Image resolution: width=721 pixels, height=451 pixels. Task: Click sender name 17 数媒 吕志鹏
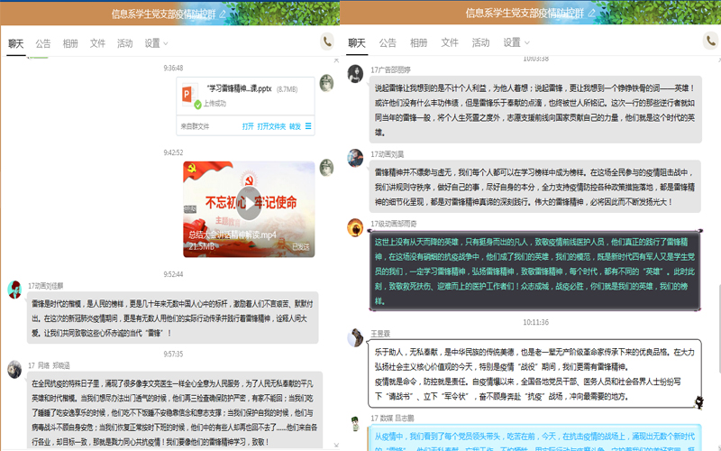tap(392, 418)
